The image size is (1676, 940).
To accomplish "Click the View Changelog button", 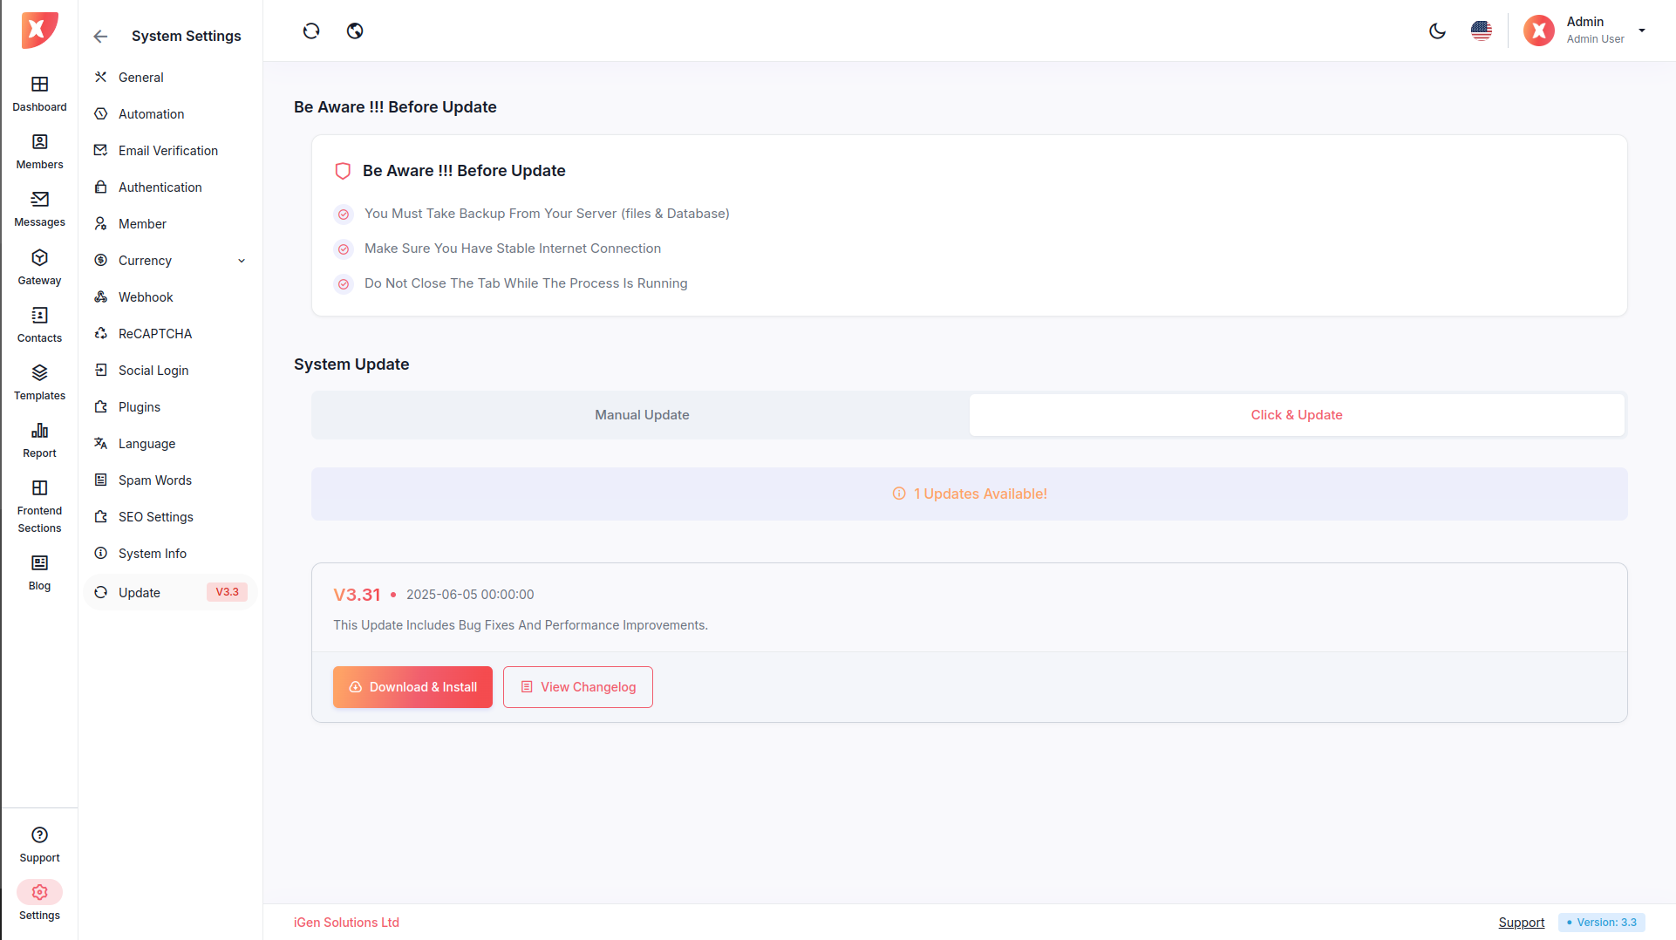I will (577, 687).
